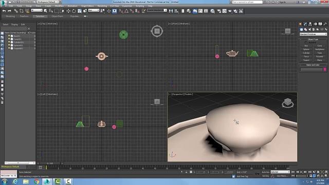
Task: Click the Cylinder primitive button
Action: click(306, 53)
